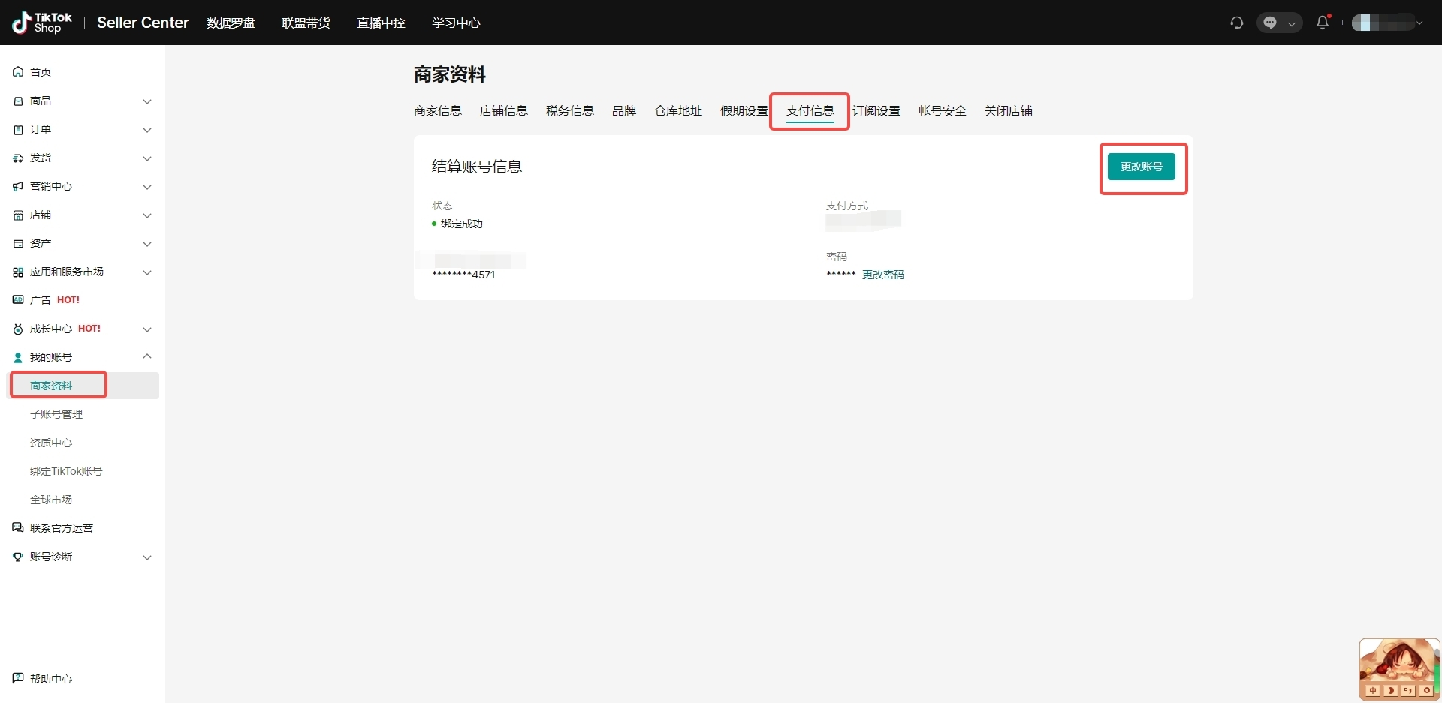
Task: Click the 联系官方运营 chat icon
Action: pos(18,528)
